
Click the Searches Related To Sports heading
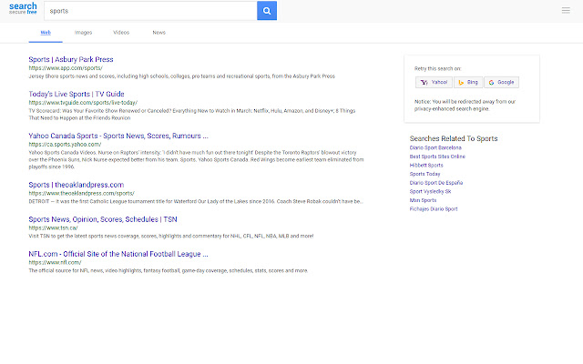coord(454,138)
